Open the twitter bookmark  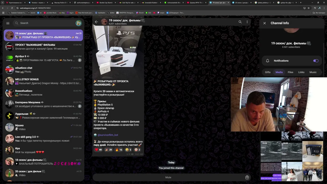pyautogui.click(x=111, y=13)
